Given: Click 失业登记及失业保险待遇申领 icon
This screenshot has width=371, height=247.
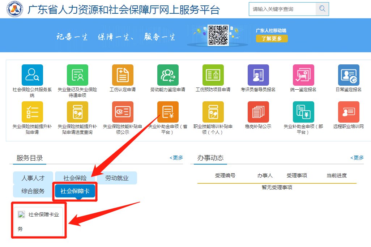Looking at the screenshot, I should 77,75.
